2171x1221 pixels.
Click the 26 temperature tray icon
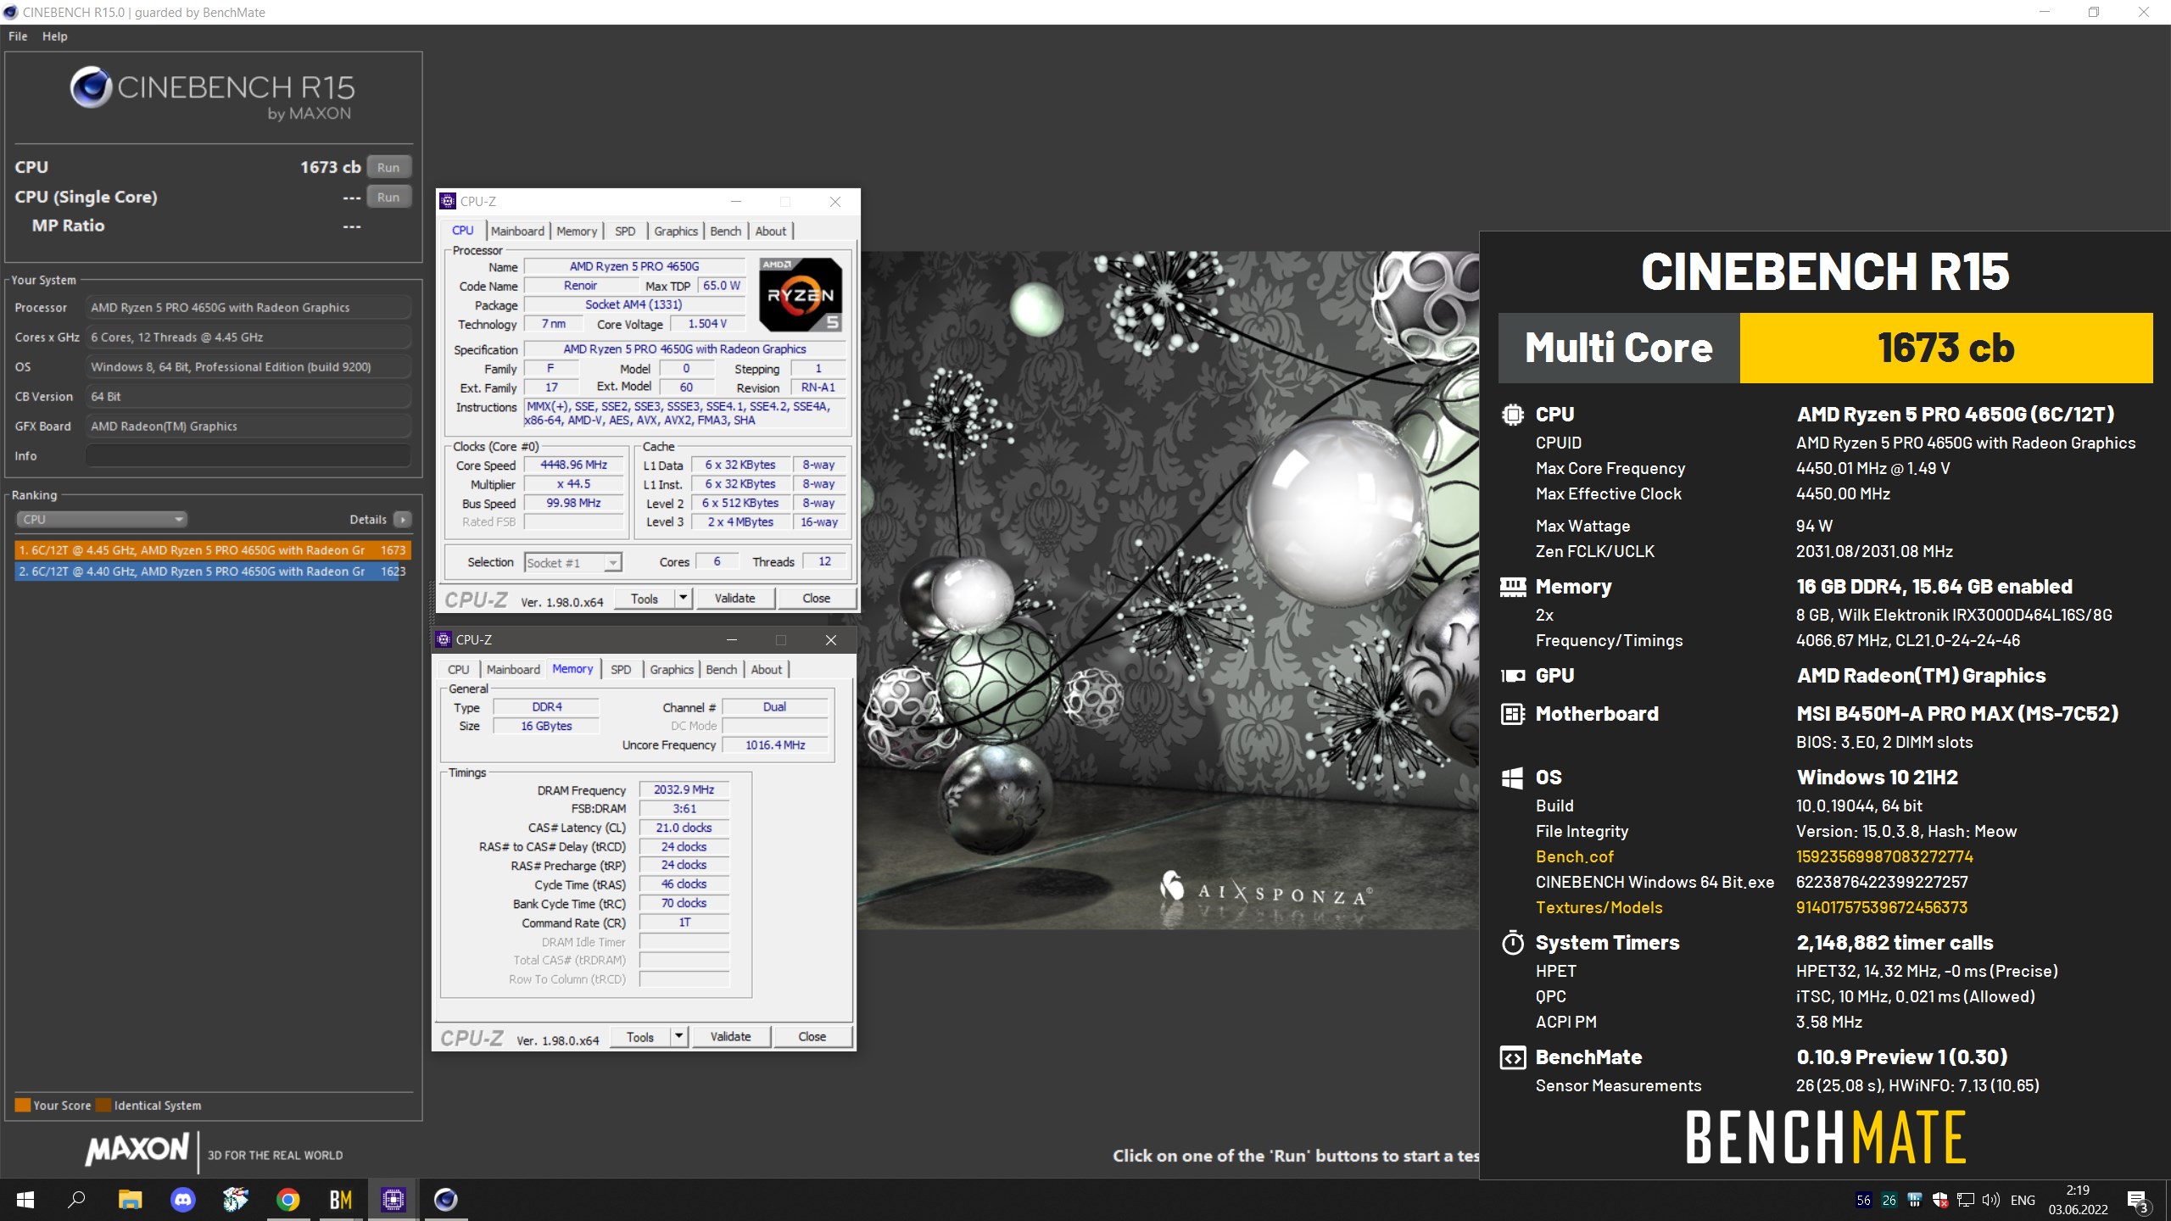[1889, 1200]
